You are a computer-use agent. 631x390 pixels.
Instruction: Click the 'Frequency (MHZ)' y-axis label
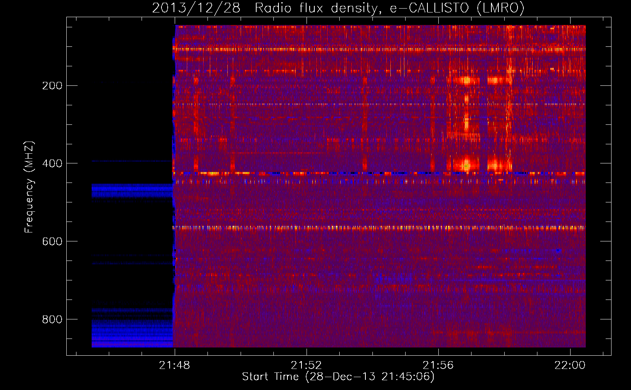(x=29, y=187)
